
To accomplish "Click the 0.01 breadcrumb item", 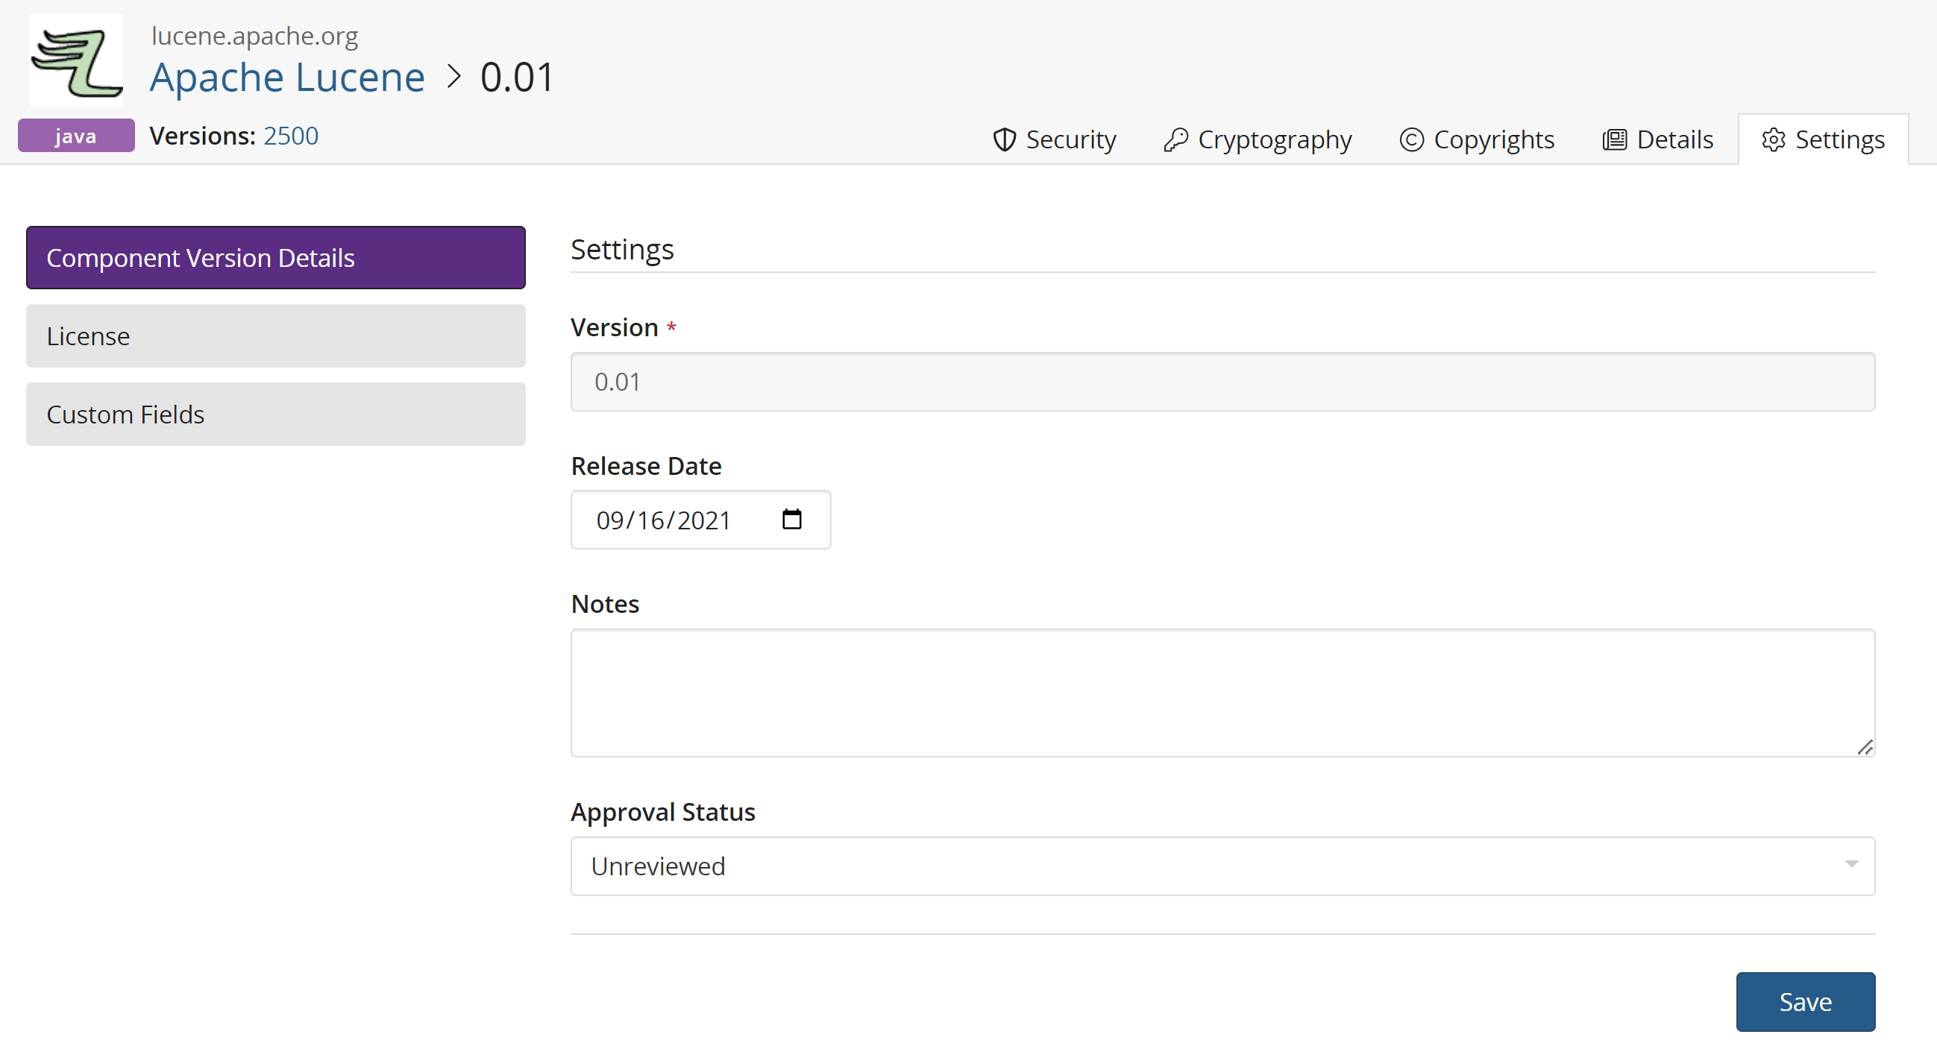I will coord(518,76).
